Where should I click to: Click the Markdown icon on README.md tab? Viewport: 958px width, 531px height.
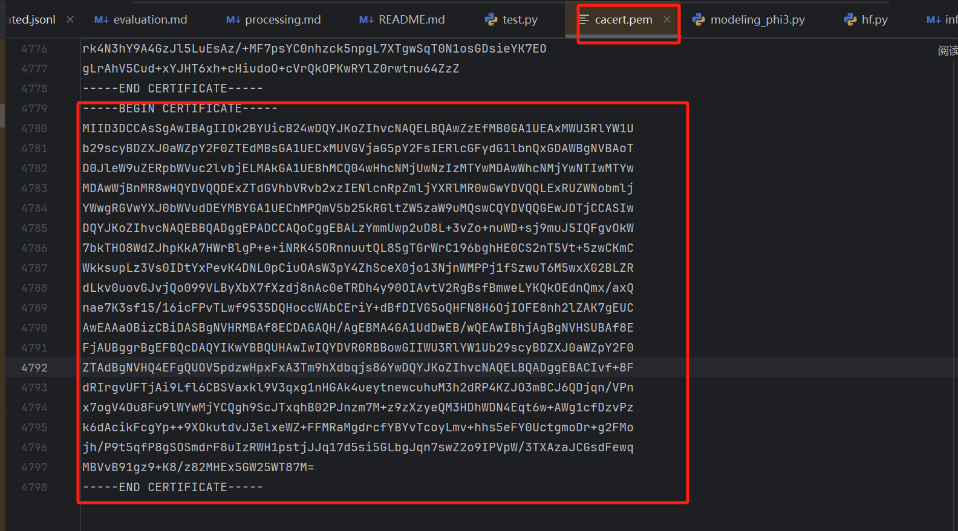(367, 19)
